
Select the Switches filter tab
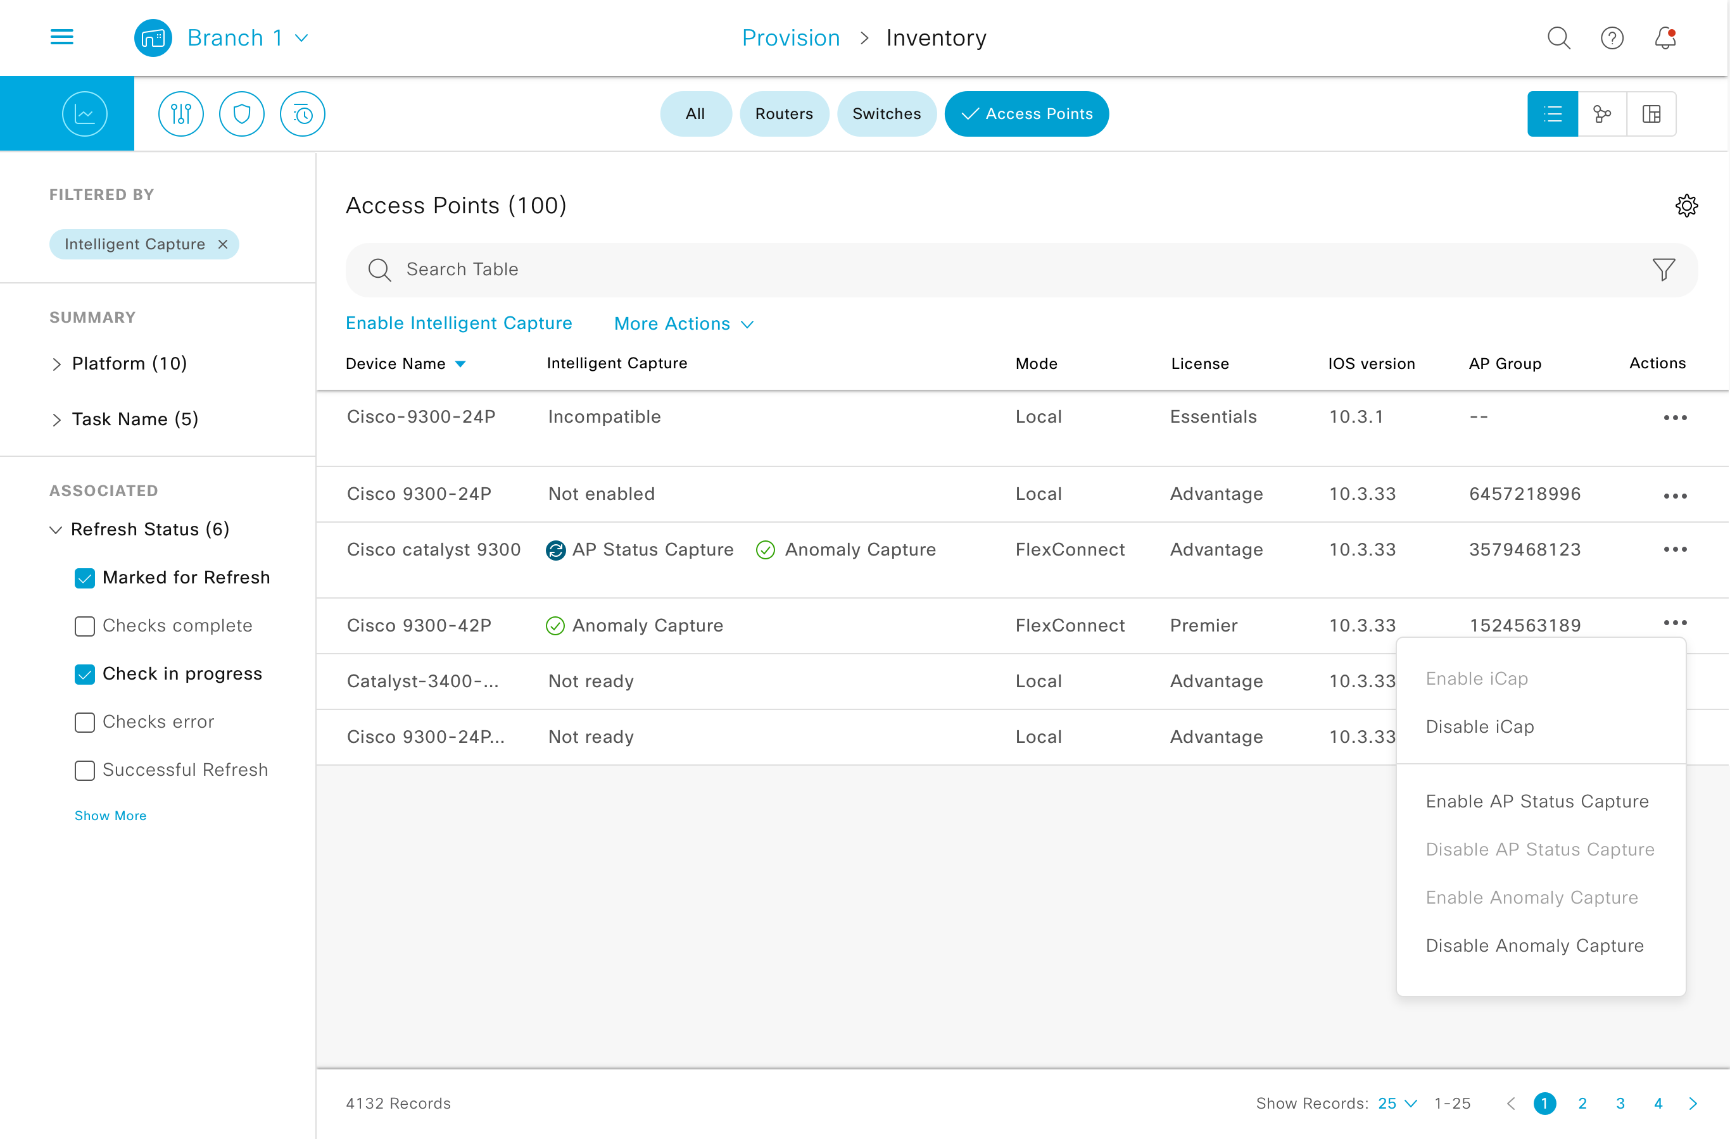[886, 114]
